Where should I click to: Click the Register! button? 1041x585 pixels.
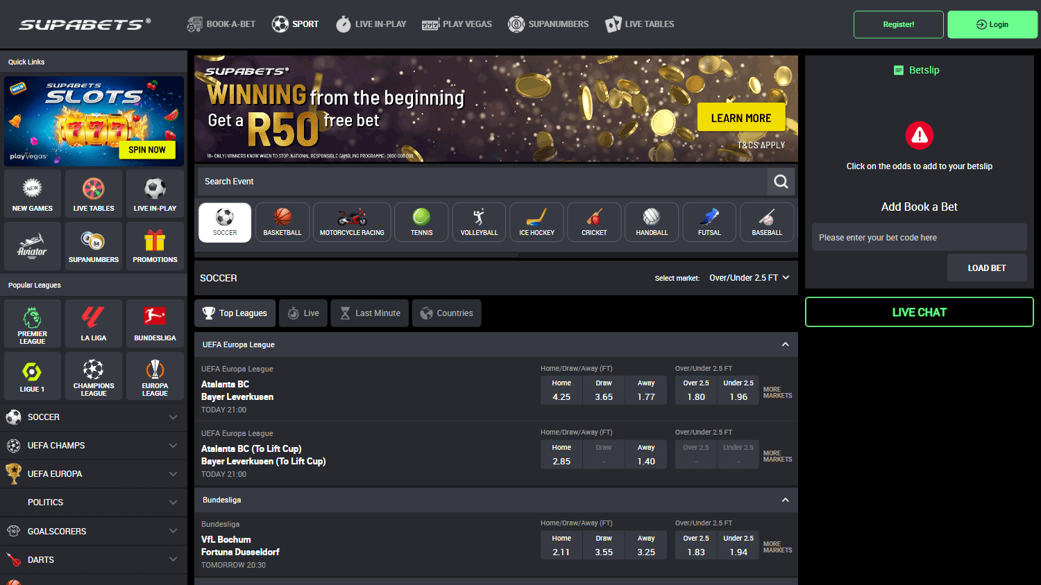pos(899,24)
